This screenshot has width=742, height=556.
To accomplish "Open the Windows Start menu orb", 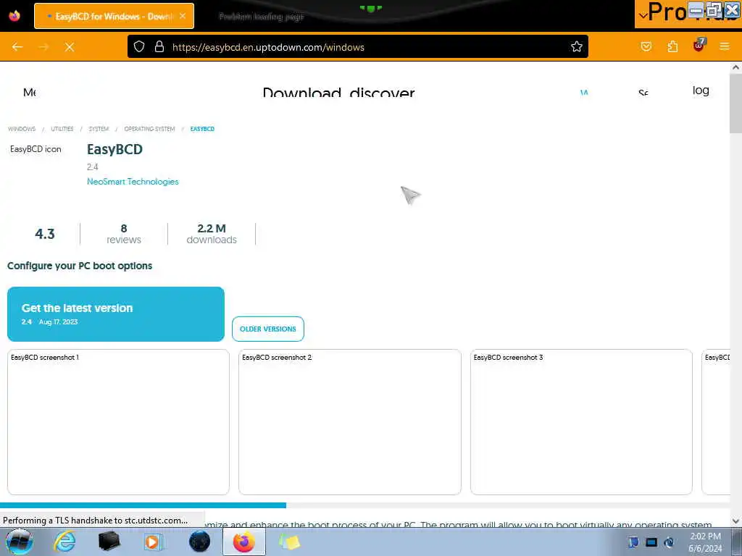I will (x=20, y=542).
